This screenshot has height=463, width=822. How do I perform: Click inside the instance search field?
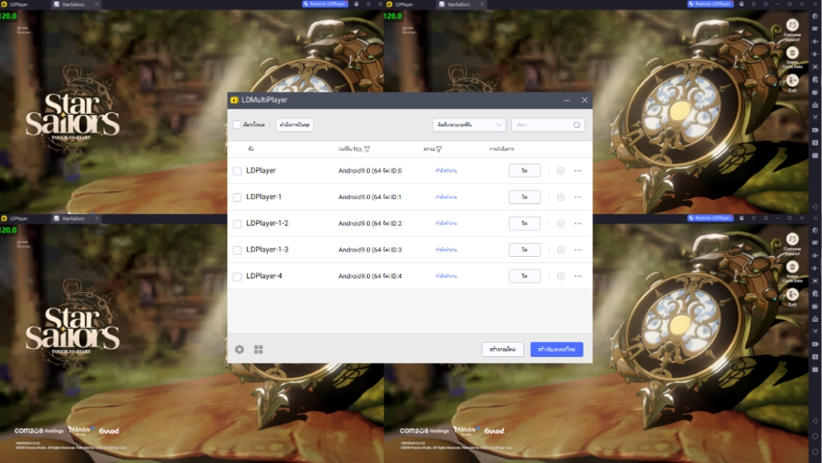542,125
